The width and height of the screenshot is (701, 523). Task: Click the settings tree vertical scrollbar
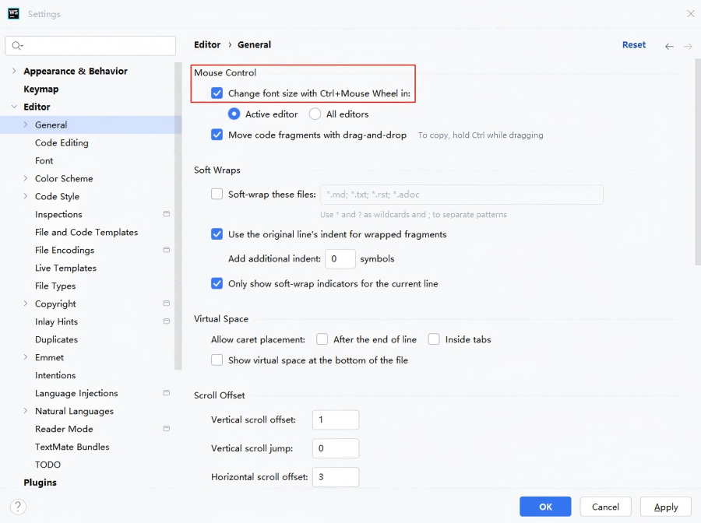[178, 216]
